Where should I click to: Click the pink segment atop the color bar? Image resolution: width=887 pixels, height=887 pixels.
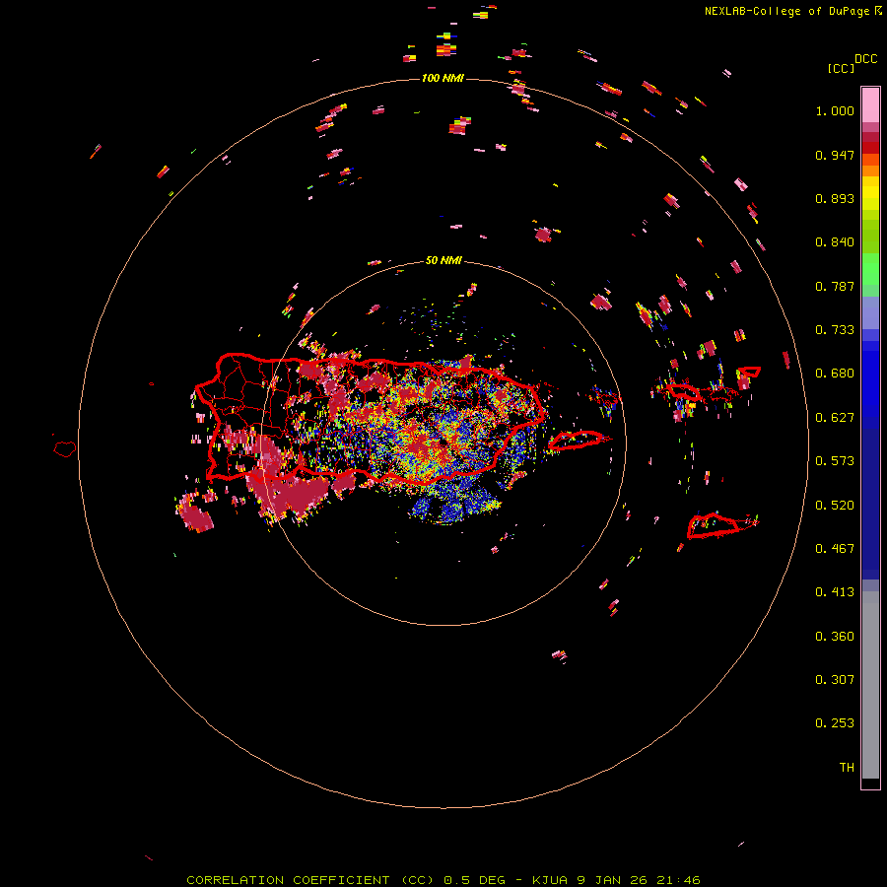click(x=870, y=105)
